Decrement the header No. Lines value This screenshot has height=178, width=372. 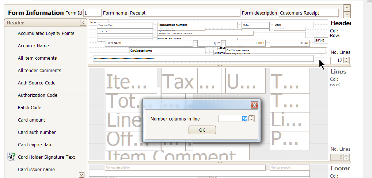coord(346,62)
